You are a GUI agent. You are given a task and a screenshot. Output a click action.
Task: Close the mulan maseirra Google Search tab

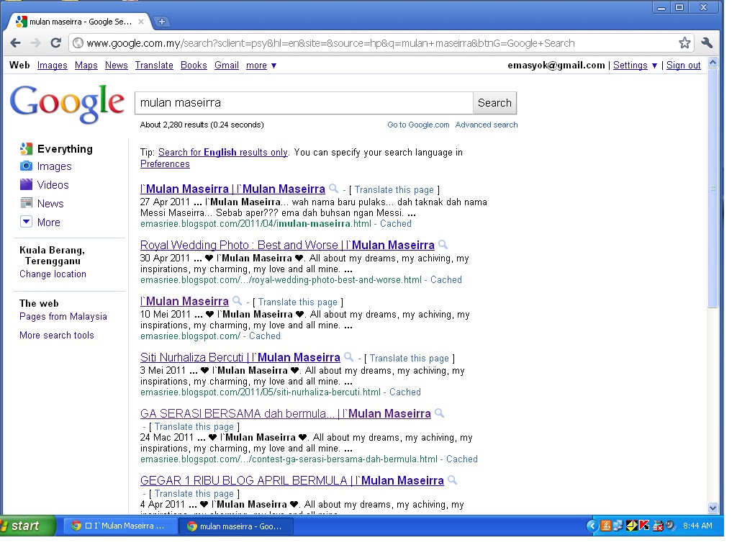141,22
